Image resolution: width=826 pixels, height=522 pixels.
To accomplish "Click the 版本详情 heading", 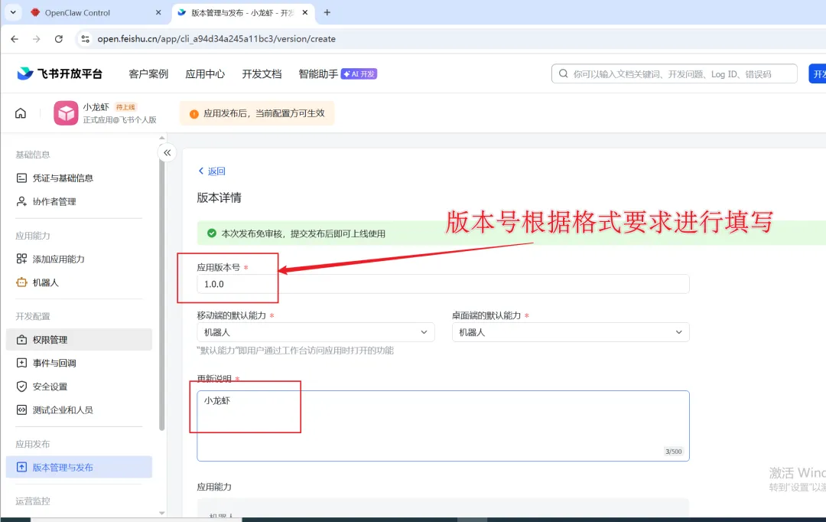I will [x=220, y=197].
